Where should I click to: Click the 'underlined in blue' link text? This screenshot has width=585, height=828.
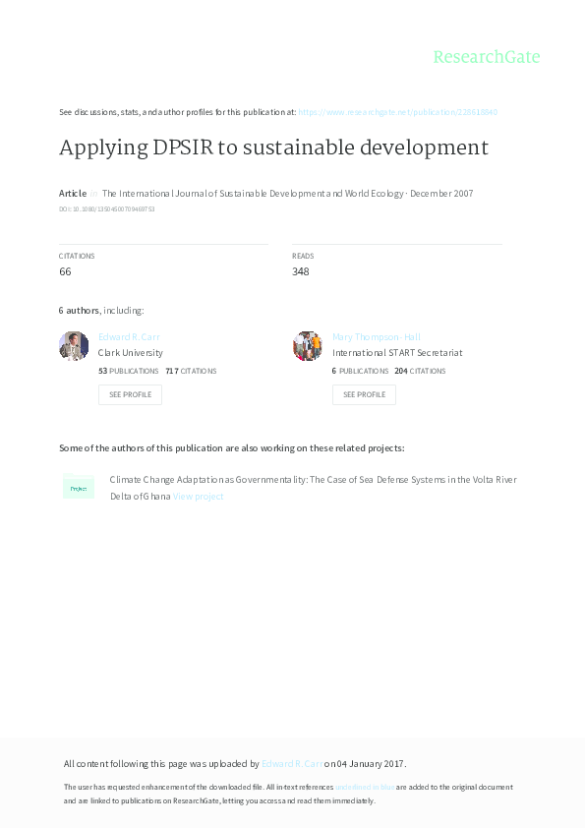click(365, 787)
